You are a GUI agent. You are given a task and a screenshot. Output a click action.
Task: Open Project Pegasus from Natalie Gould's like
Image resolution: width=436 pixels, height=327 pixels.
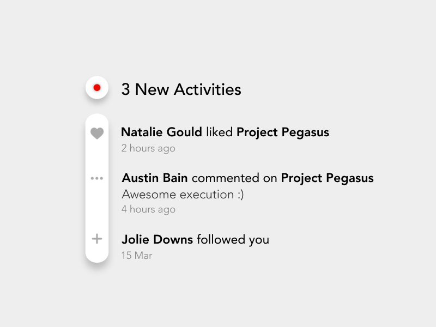coord(283,132)
